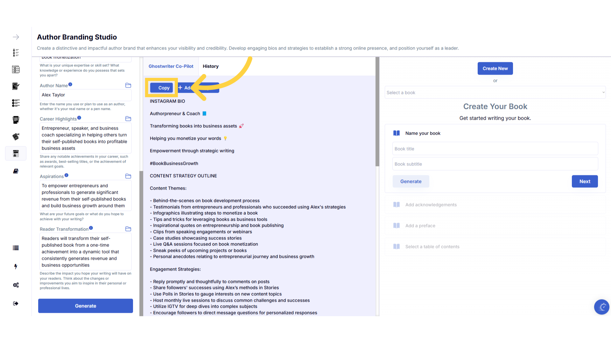
Task: Open folder icon beside Career Highlights
Action: 128,119
